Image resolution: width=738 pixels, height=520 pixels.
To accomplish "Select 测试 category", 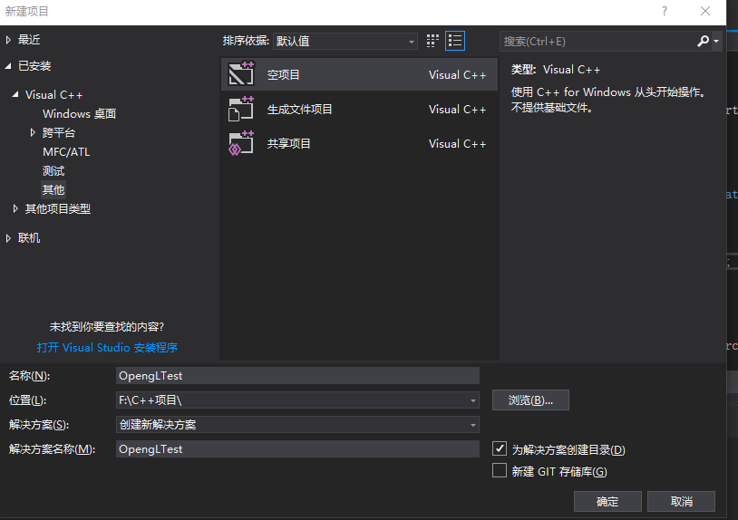I will tap(53, 170).
